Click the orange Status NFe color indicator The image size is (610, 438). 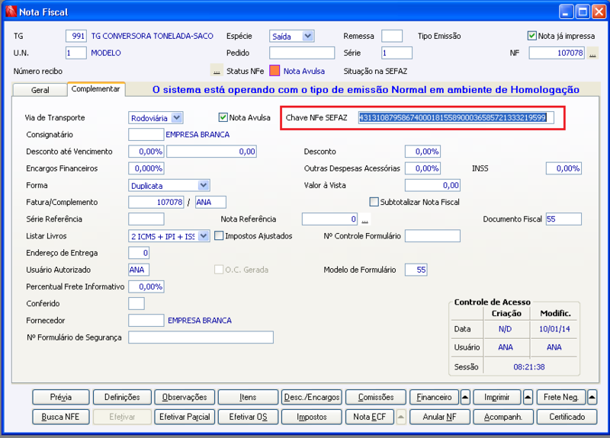pyautogui.click(x=274, y=71)
